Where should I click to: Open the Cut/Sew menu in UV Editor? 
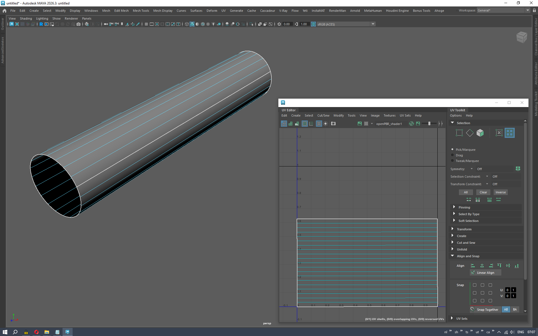[x=323, y=115]
